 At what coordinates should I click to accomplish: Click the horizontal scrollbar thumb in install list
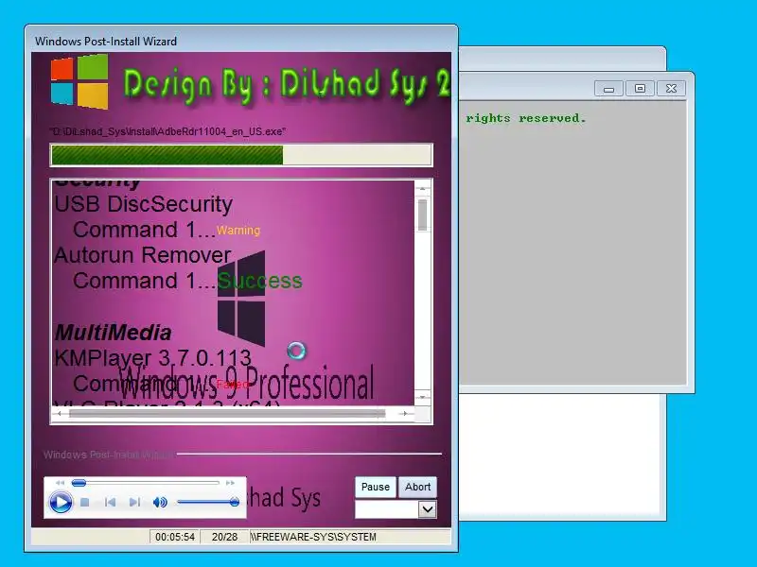(x=227, y=414)
